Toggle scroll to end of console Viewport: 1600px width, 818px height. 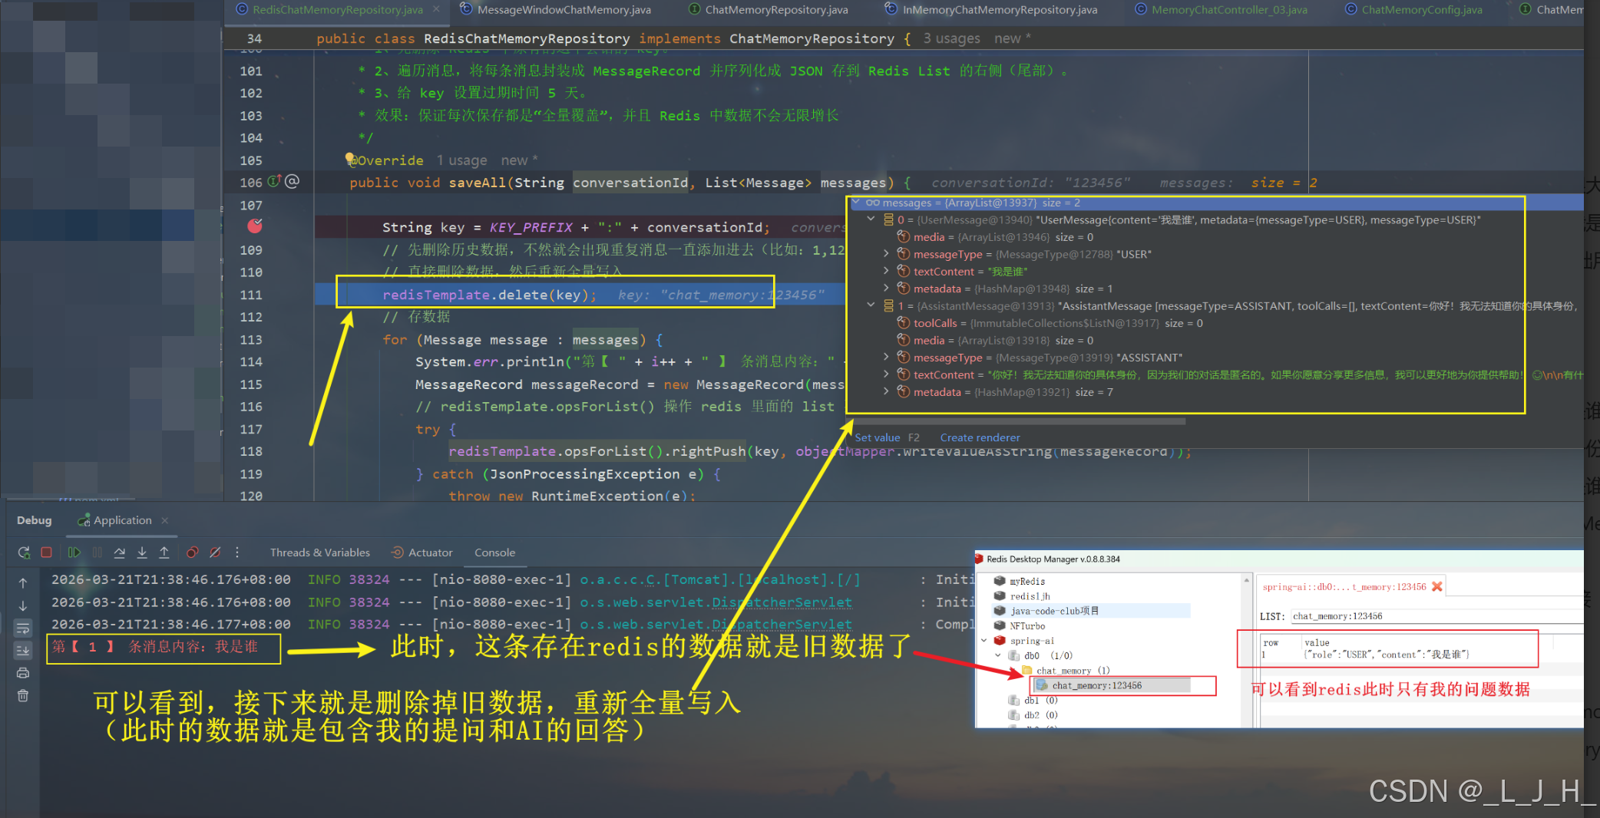click(23, 651)
